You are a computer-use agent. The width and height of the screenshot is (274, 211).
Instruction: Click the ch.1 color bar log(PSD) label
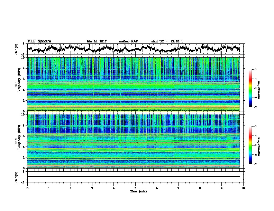pos(259,90)
